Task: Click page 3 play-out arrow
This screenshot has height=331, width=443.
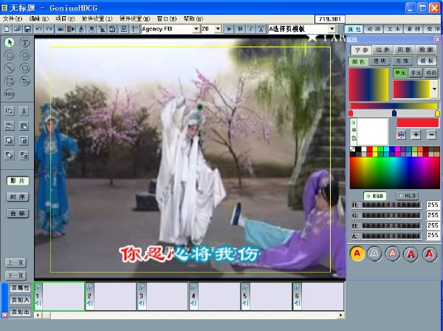Action: (141, 304)
